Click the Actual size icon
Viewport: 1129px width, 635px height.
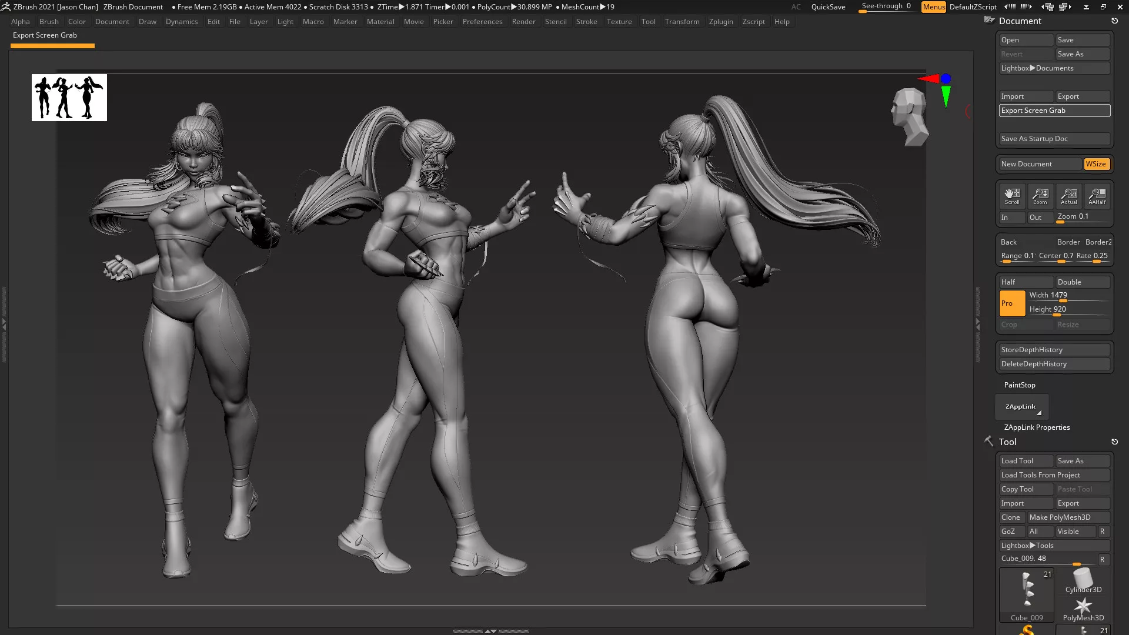1068,196
